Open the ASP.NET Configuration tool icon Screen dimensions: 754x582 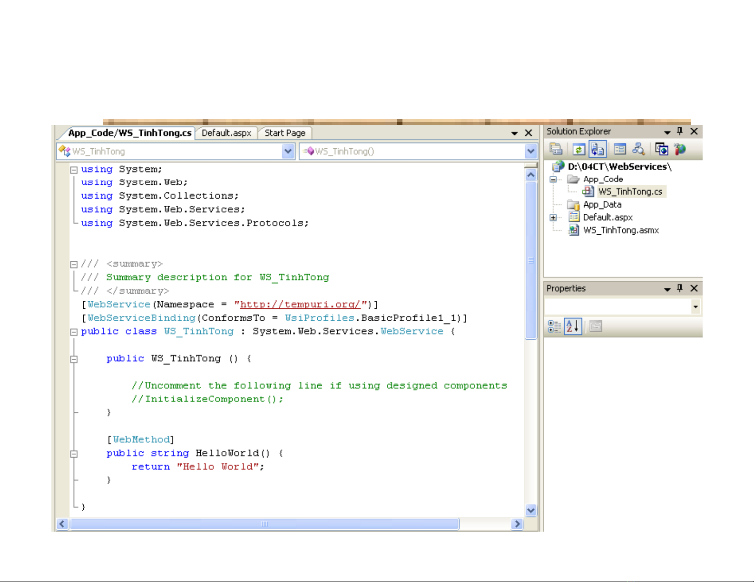pos(680,149)
